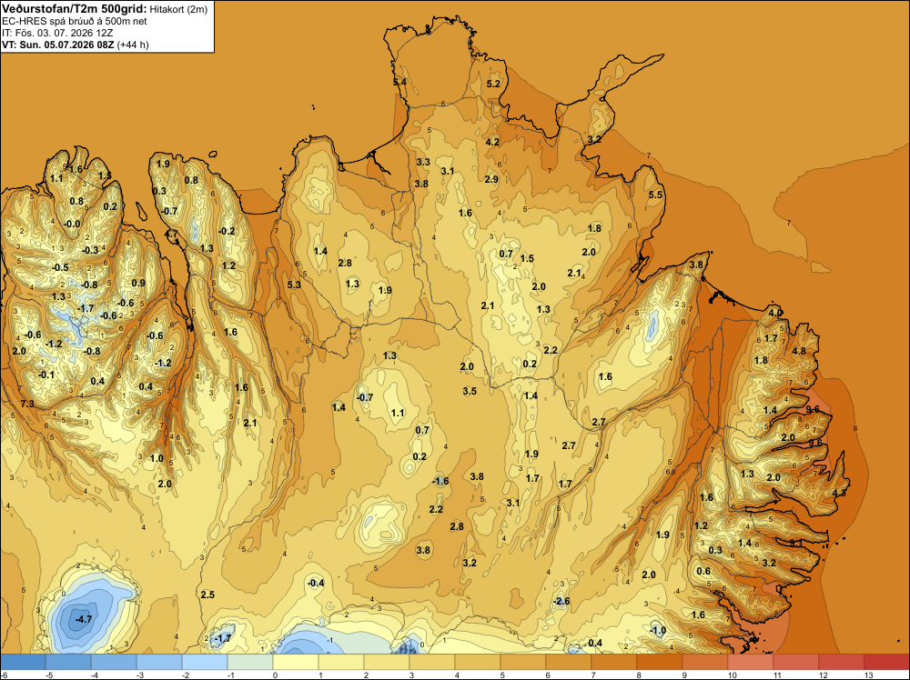Select the temperature value '0.9'

[x=138, y=283]
